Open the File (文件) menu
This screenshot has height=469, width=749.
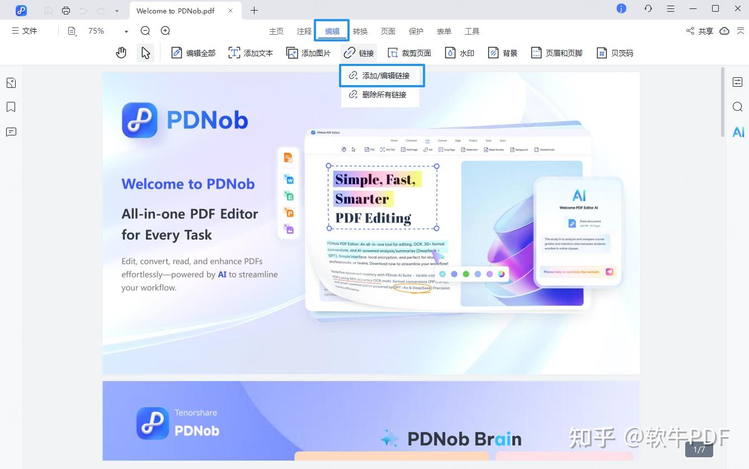pos(25,31)
